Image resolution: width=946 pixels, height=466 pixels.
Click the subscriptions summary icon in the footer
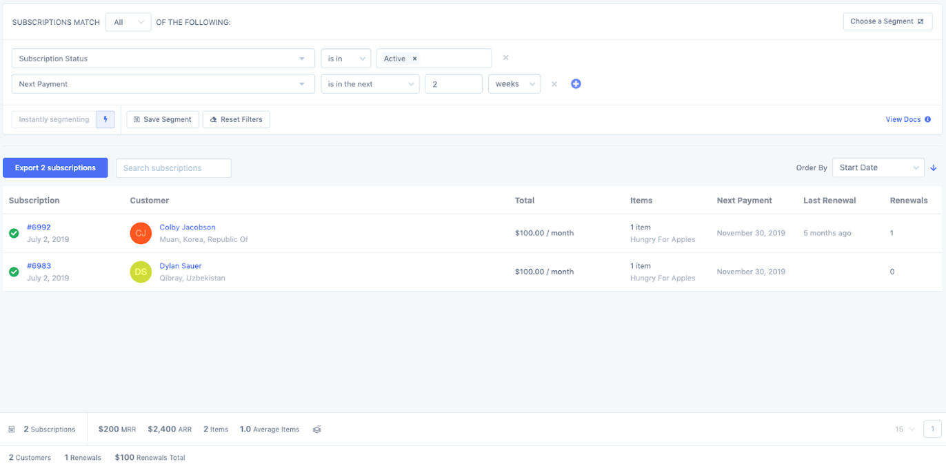click(x=12, y=429)
